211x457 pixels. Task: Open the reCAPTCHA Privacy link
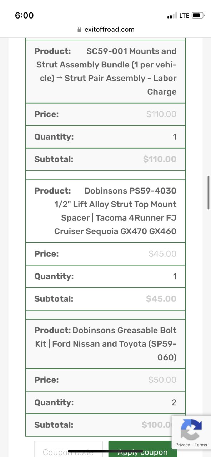183,445
